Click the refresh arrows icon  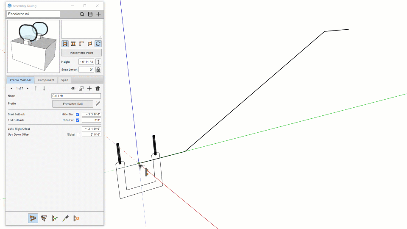[x=98, y=44]
